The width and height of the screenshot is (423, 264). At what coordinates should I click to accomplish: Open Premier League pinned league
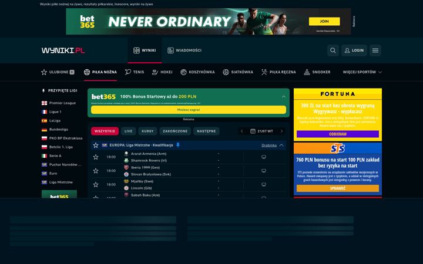coord(59,103)
